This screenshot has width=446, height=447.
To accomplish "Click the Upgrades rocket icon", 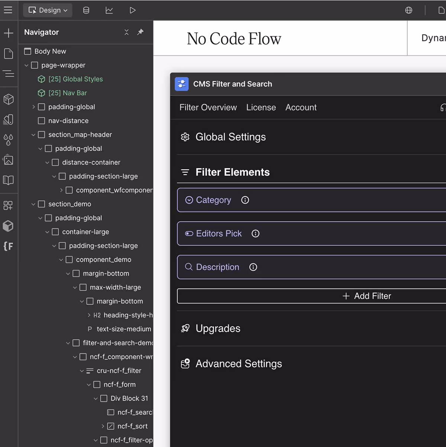I will [185, 329].
